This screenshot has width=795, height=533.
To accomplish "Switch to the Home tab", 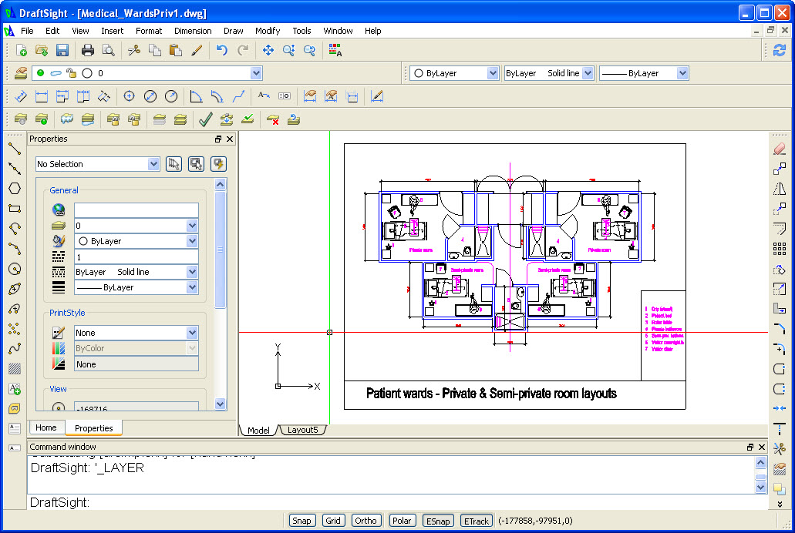I will click(x=46, y=427).
